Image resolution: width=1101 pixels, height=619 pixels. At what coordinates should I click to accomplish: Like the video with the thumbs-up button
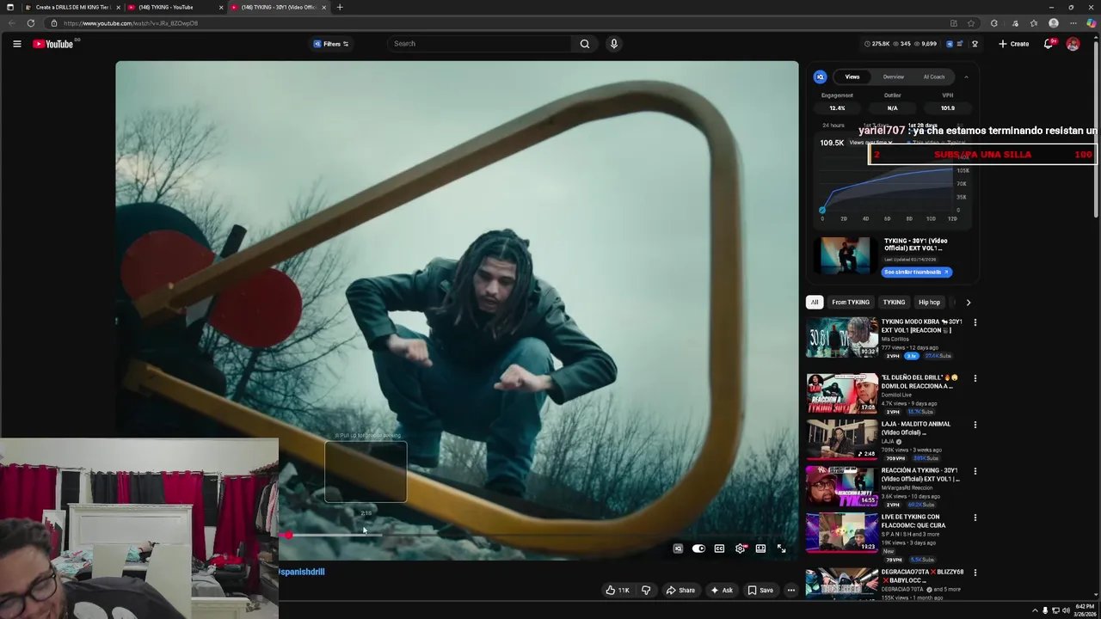click(x=618, y=590)
